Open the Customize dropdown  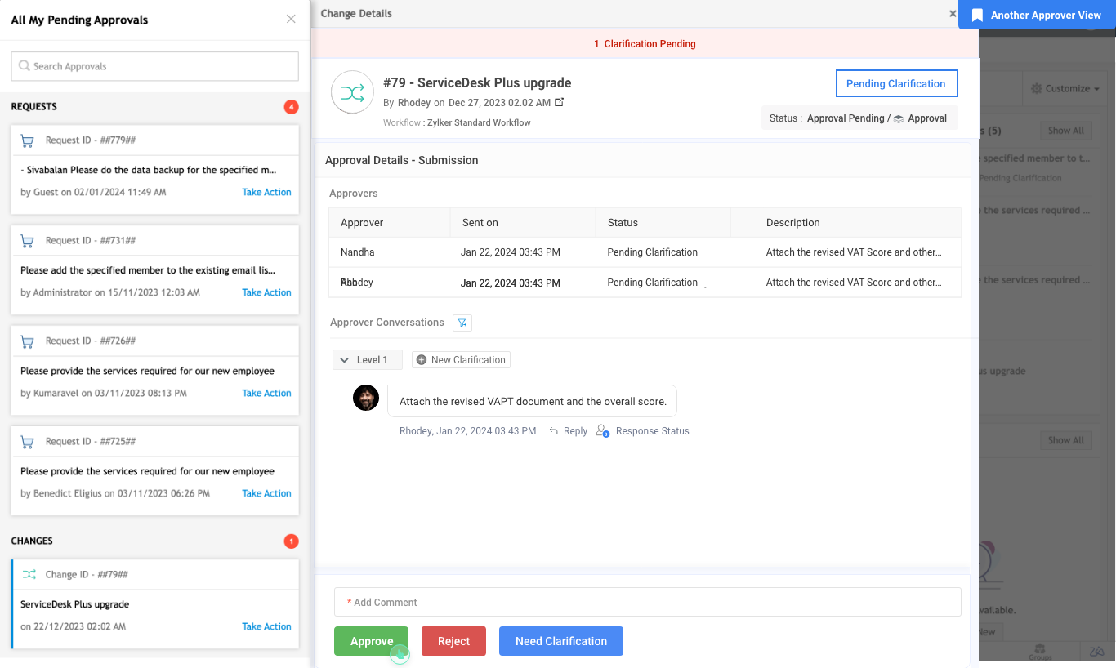pyautogui.click(x=1065, y=88)
